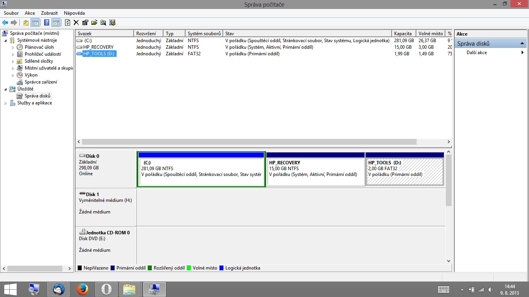
Task: Open Opera from the taskbar
Action: (x=106, y=289)
